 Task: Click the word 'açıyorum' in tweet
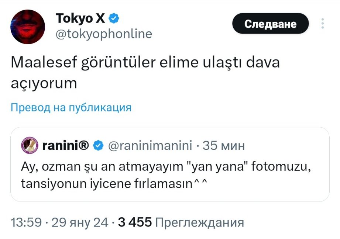[x=44, y=83]
